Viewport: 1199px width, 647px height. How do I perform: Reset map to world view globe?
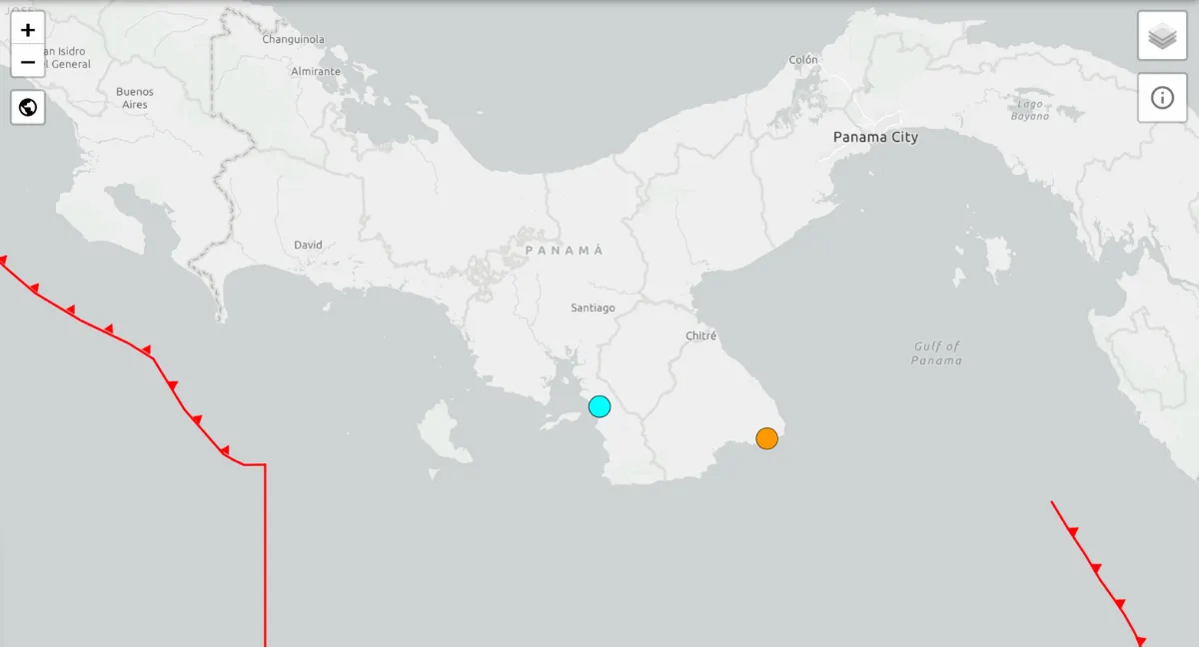pos(28,107)
